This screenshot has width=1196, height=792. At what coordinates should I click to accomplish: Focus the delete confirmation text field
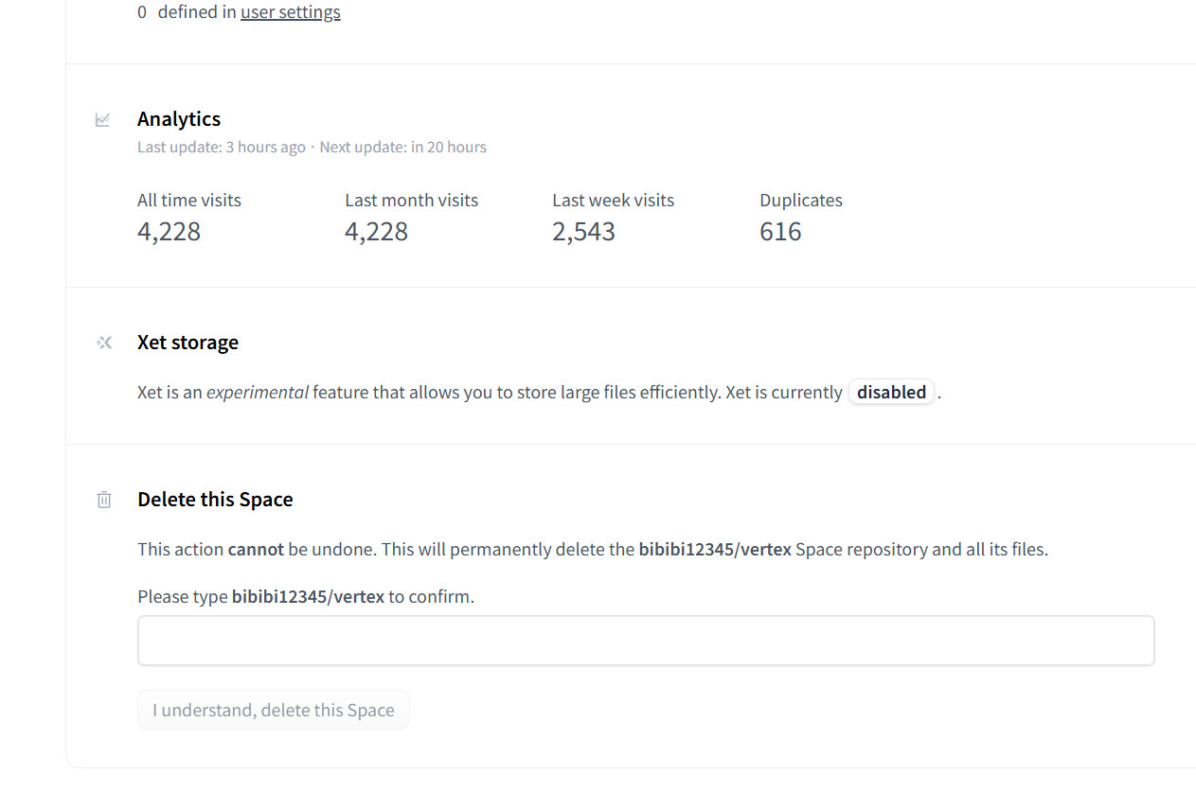(x=645, y=641)
